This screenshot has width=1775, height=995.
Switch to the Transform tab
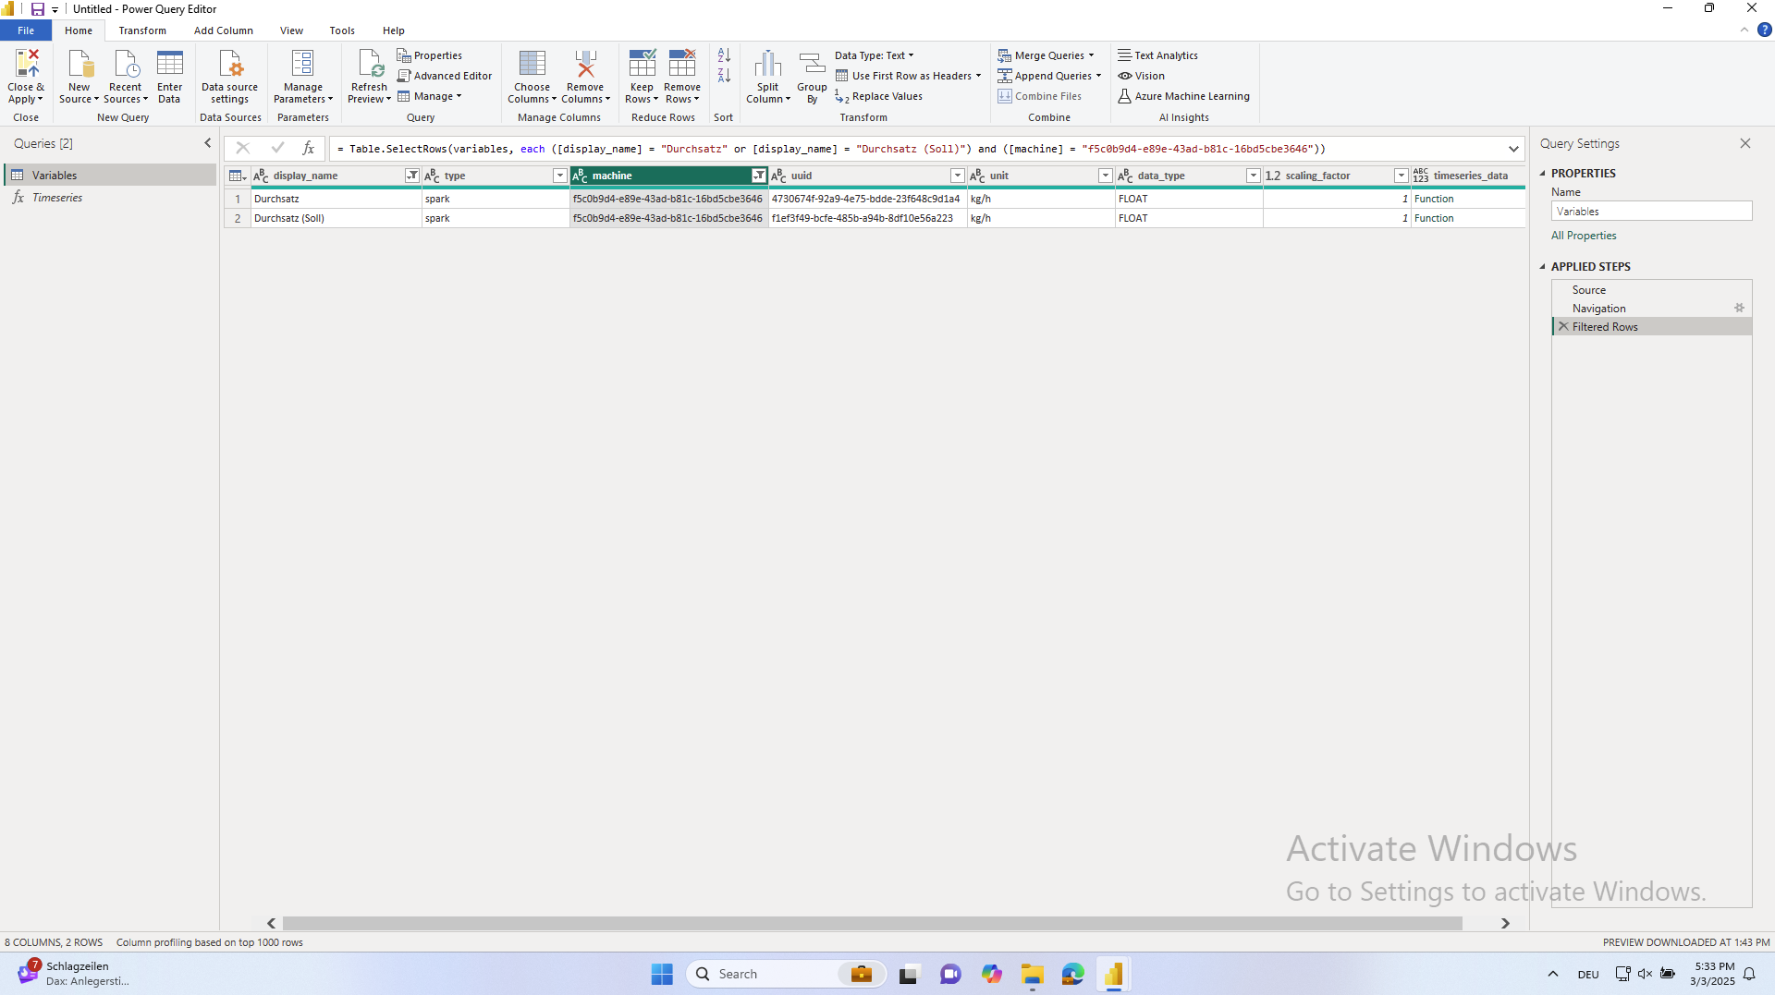tap(142, 30)
